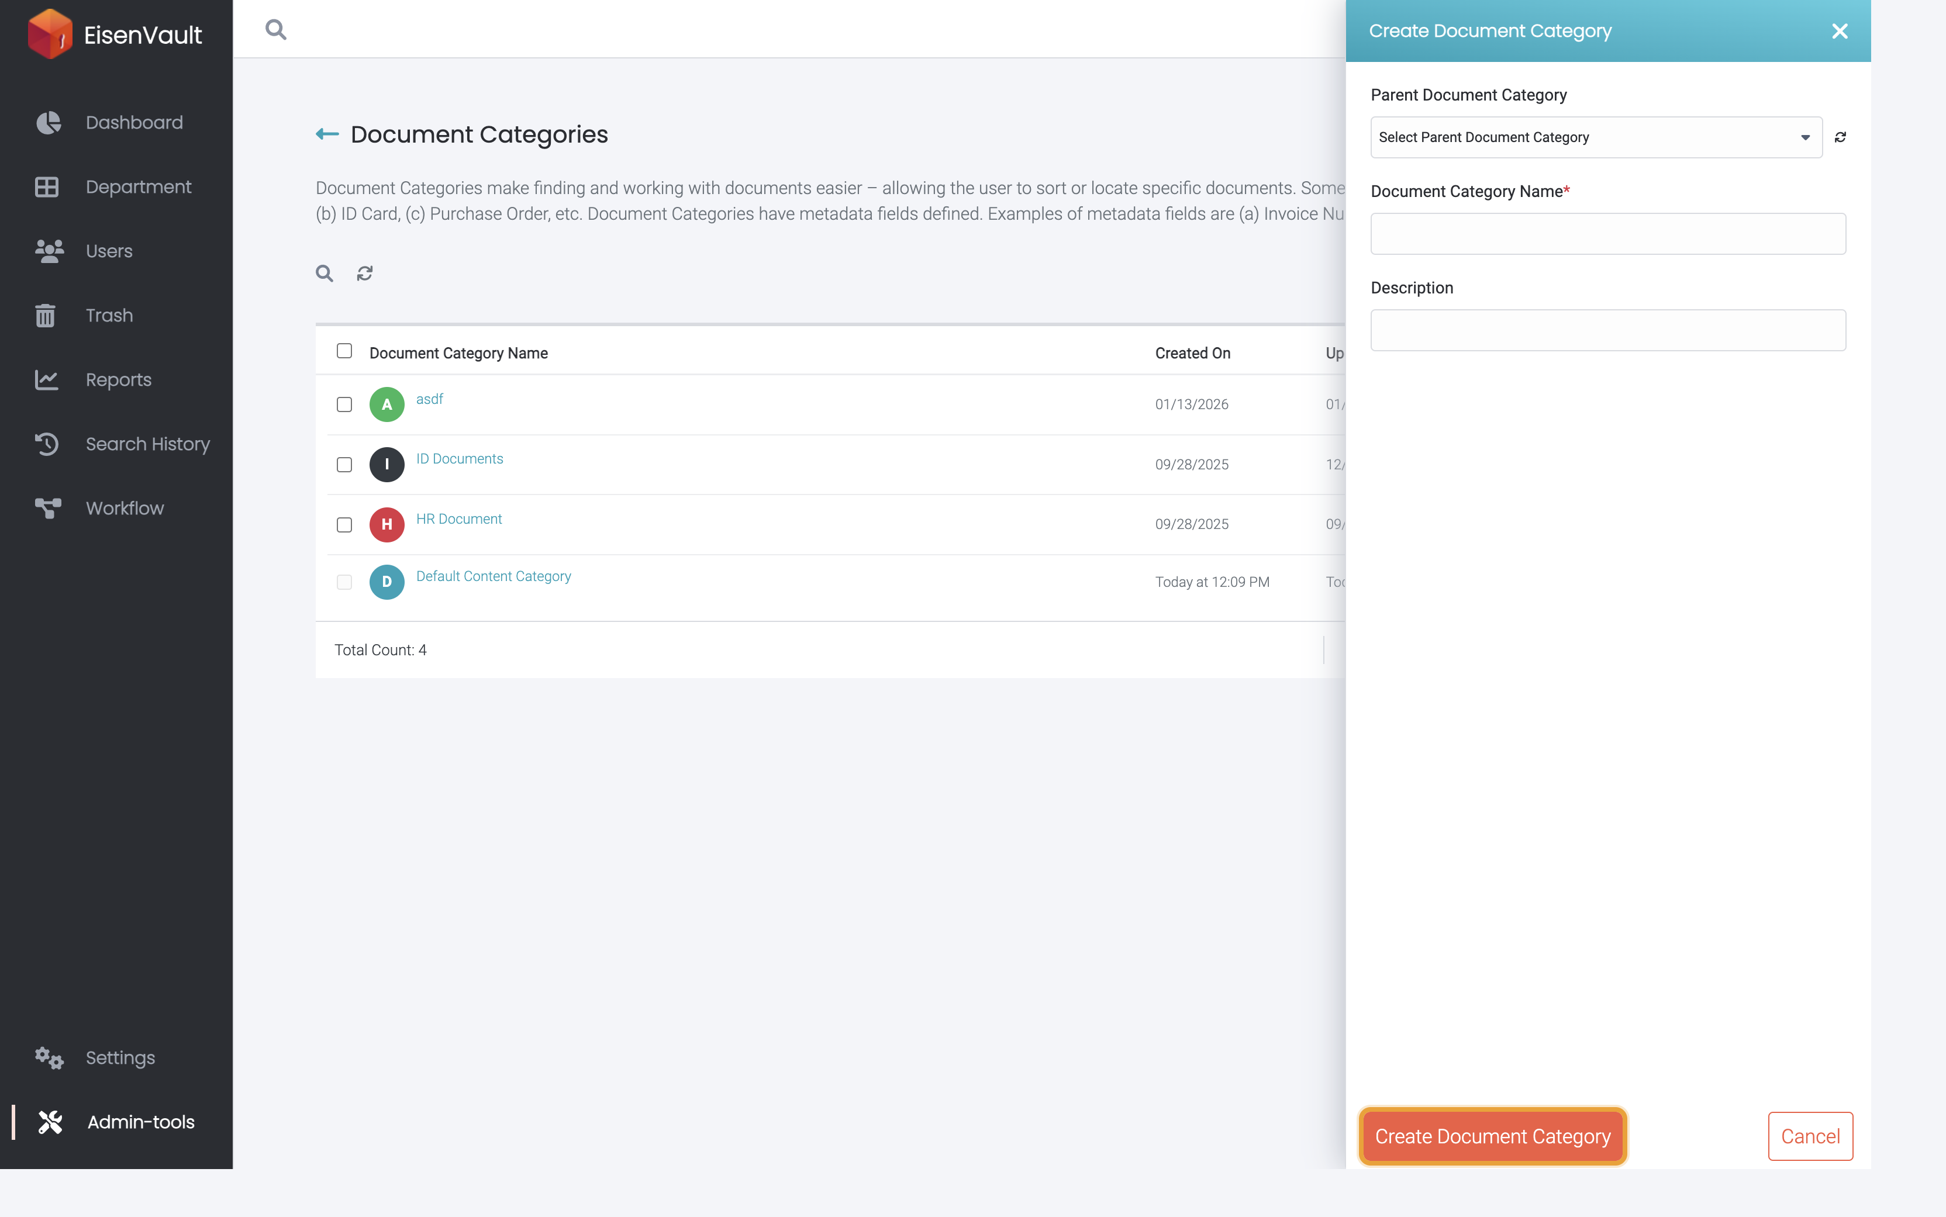Open the HR Document category link
Screen dimensions: 1946x1217
pyautogui.click(x=459, y=519)
